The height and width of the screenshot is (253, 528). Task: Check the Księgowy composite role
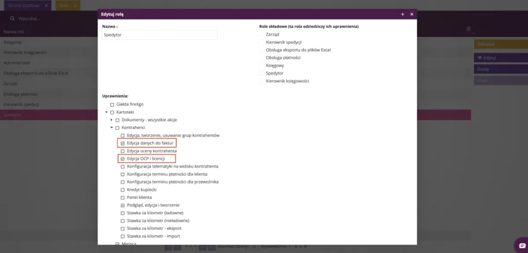[x=262, y=65]
